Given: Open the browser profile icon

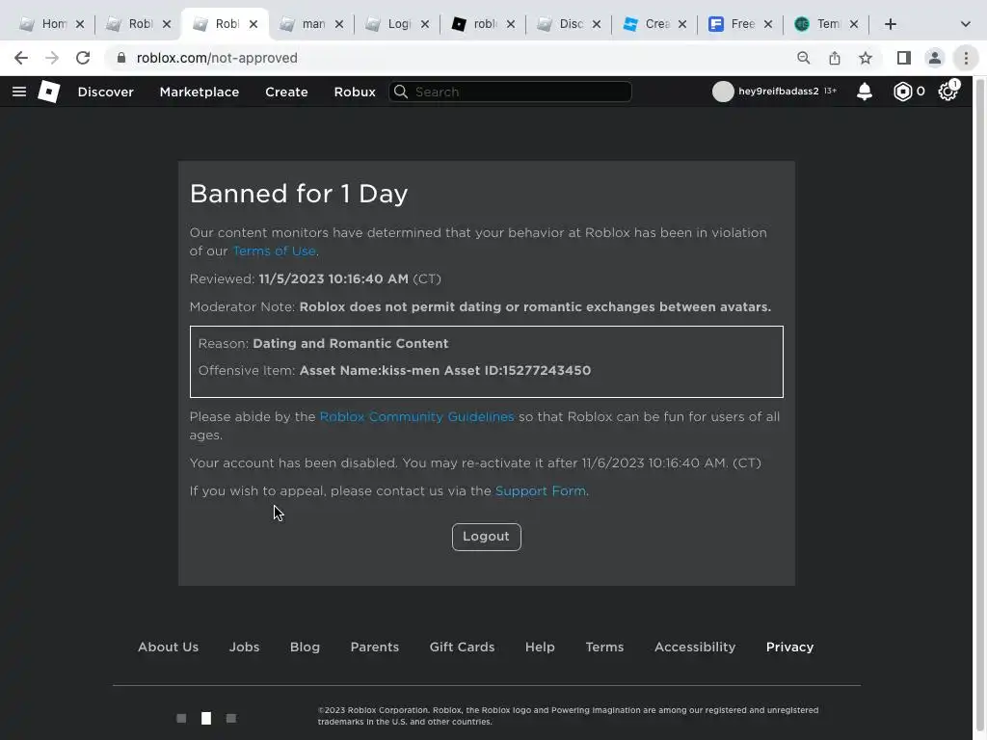Looking at the screenshot, I should (935, 58).
